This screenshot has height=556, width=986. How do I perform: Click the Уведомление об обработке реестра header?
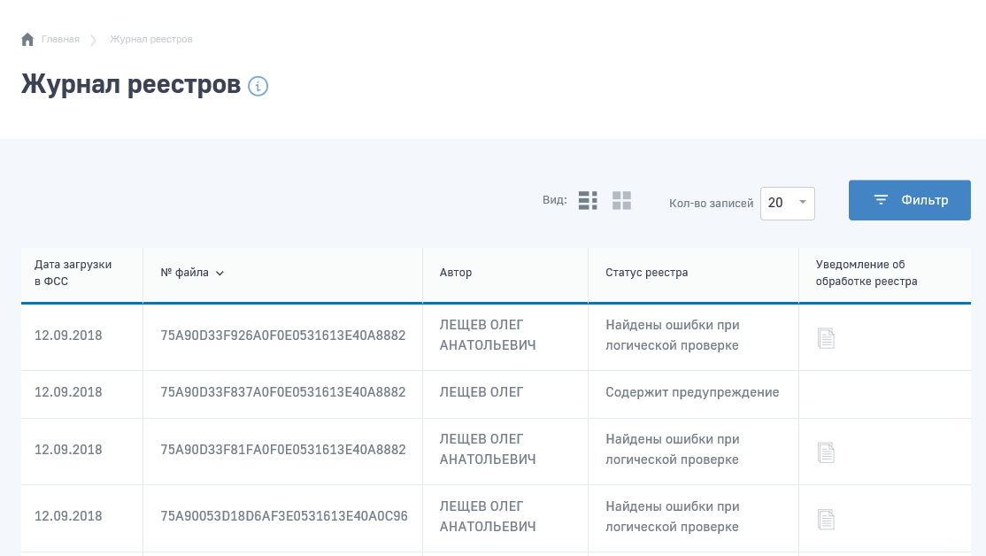[866, 273]
